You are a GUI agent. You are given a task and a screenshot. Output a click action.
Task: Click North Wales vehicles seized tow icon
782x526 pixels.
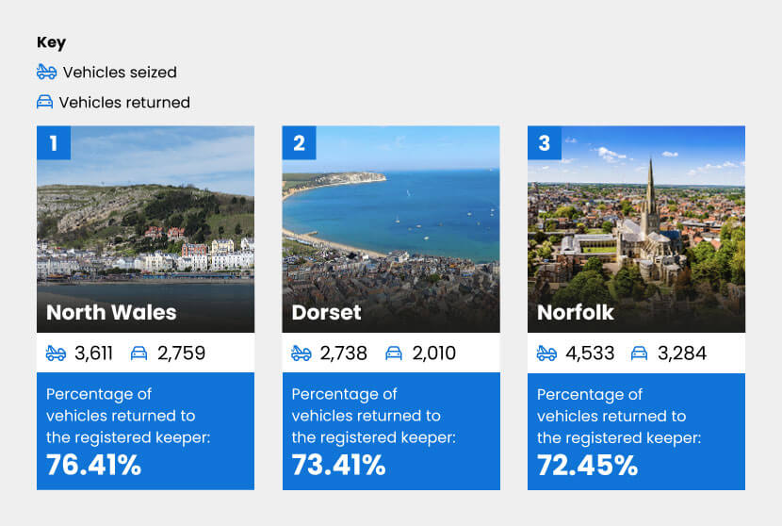[57, 353]
